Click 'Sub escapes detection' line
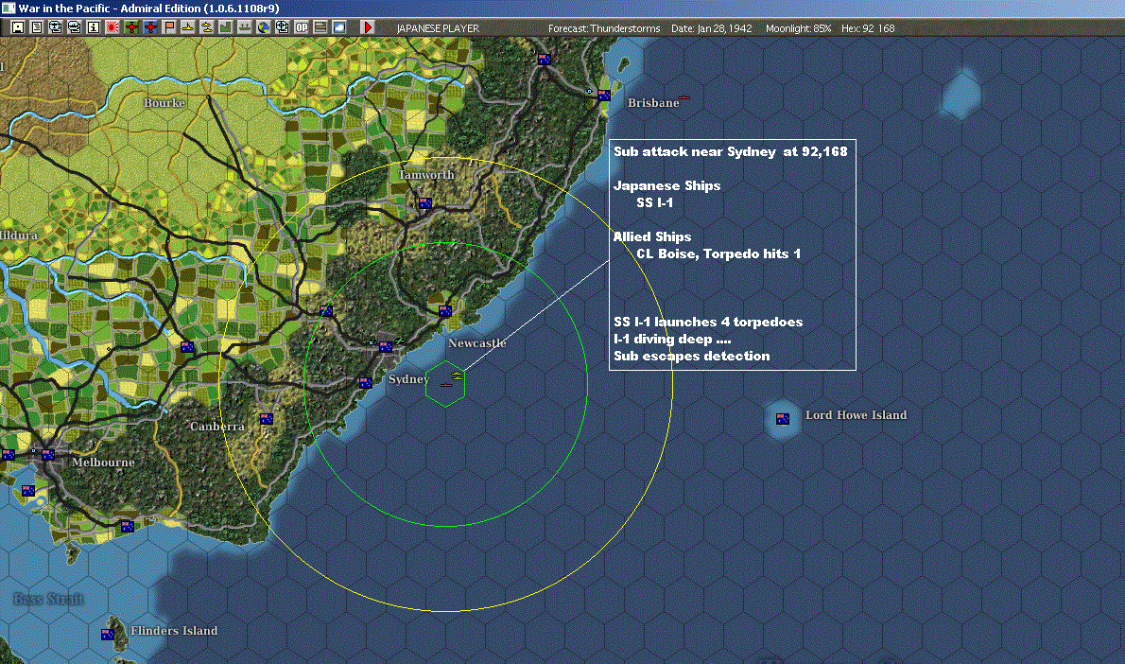This screenshot has height=664, width=1125. click(692, 356)
